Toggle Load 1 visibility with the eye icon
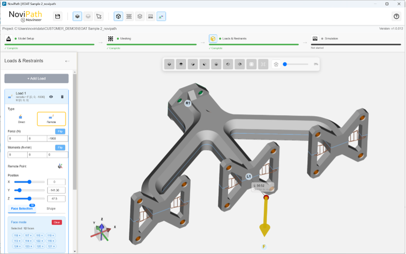406x254 pixels. click(51, 97)
